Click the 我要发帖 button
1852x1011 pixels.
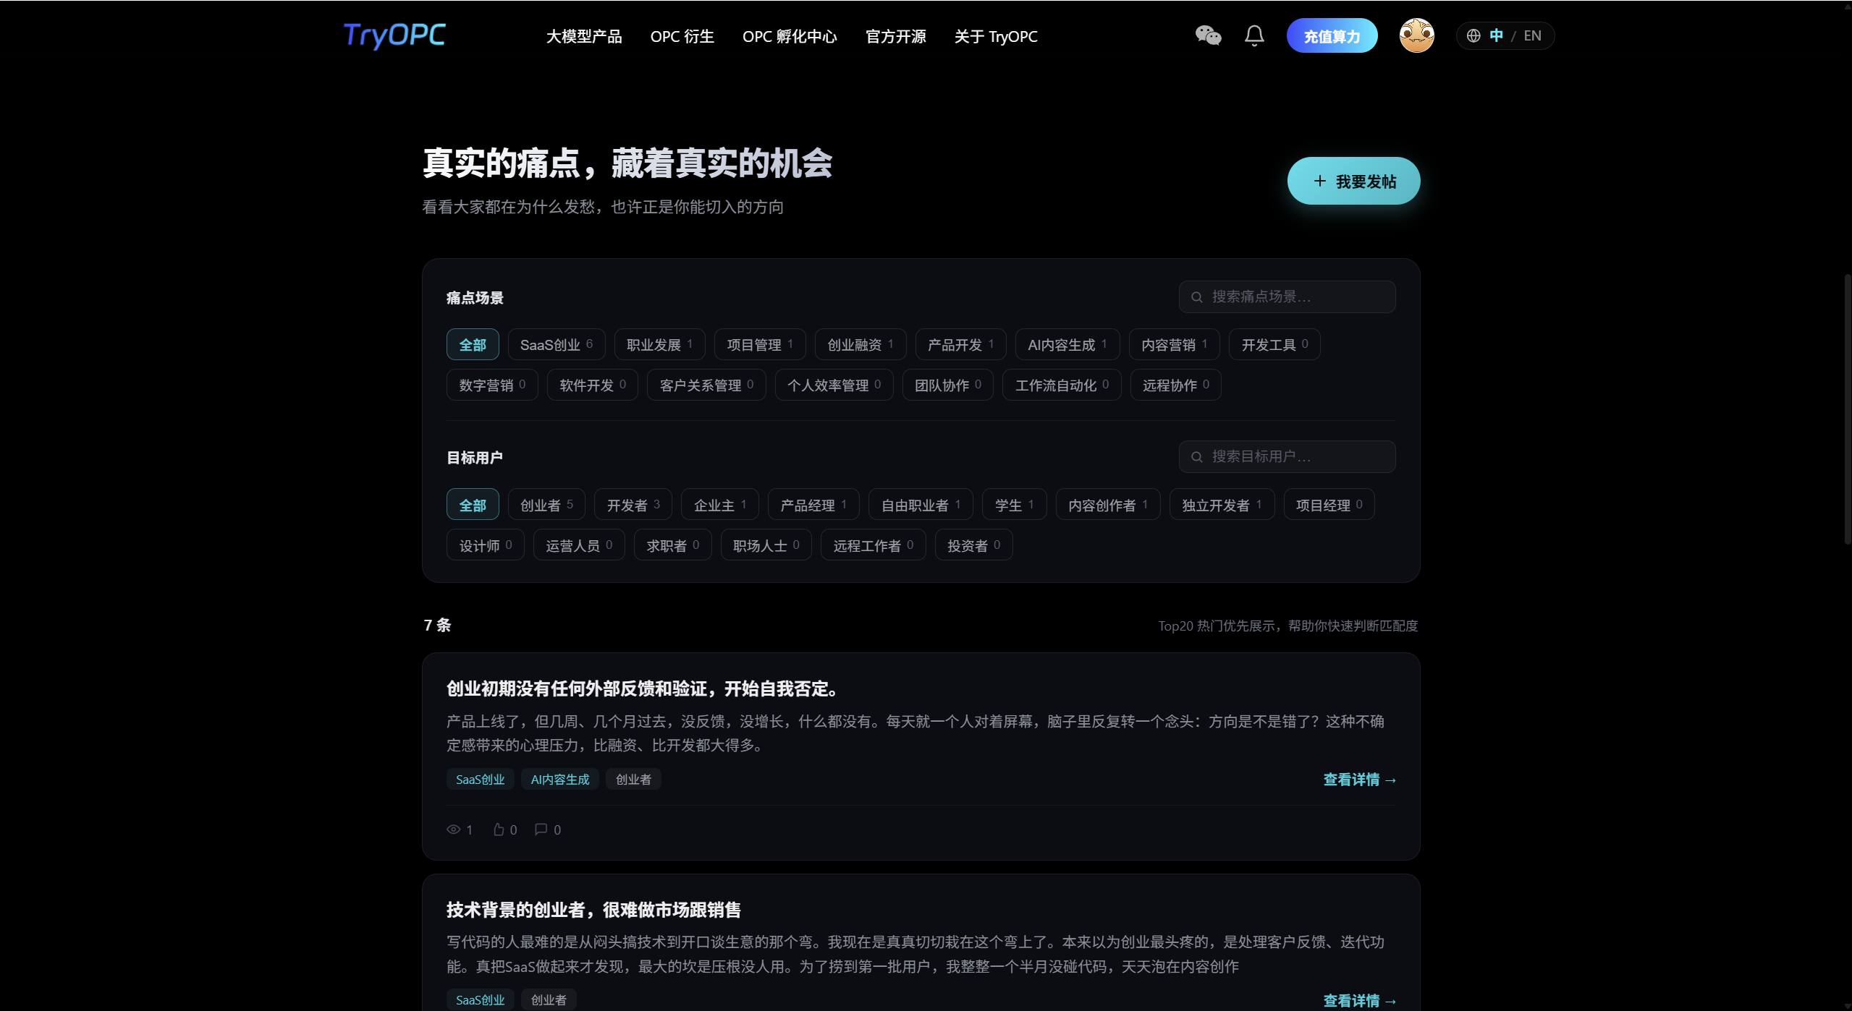point(1353,181)
